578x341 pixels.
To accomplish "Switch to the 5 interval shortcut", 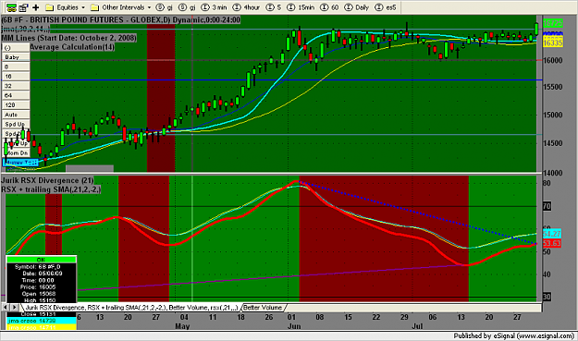I will [274, 7].
